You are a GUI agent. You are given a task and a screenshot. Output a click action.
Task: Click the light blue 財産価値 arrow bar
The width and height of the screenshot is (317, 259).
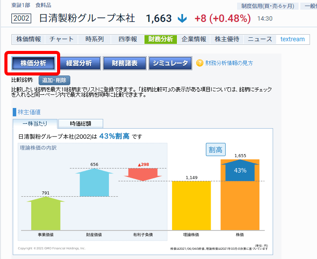[94, 182]
